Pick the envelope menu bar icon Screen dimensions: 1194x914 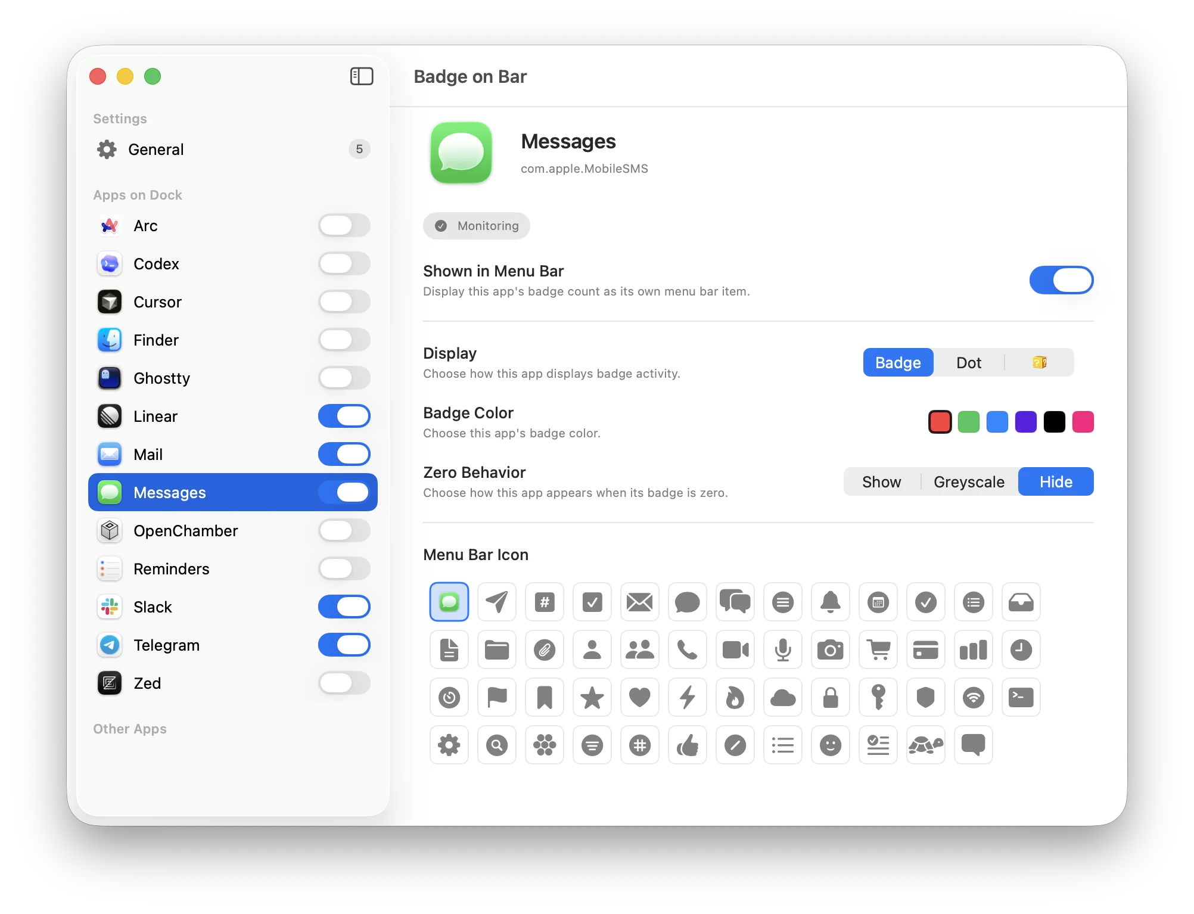(640, 602)
